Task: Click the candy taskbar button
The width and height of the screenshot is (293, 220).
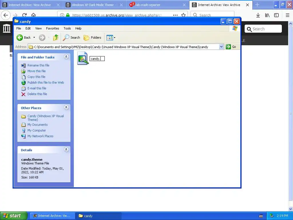Action: (x=98, y=216)
